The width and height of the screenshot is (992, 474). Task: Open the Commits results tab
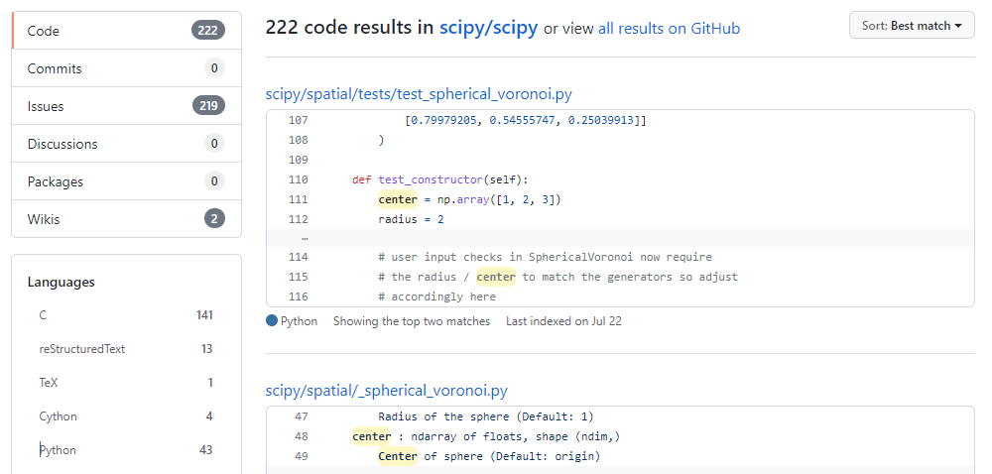[x=127, y=68]
